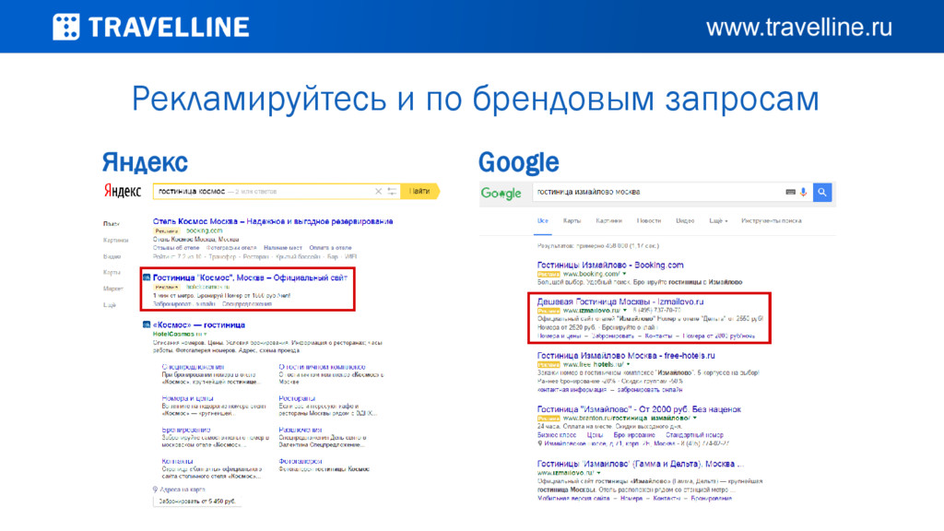This screenshot has width=944, height=531.
Task: Start voice search with the microphone icon
Action: pos(803,192)
